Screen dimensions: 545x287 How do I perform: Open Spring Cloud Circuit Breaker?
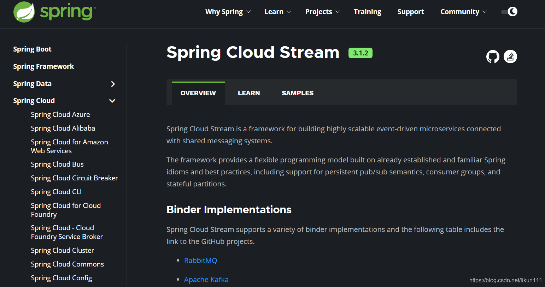point(74,178)
